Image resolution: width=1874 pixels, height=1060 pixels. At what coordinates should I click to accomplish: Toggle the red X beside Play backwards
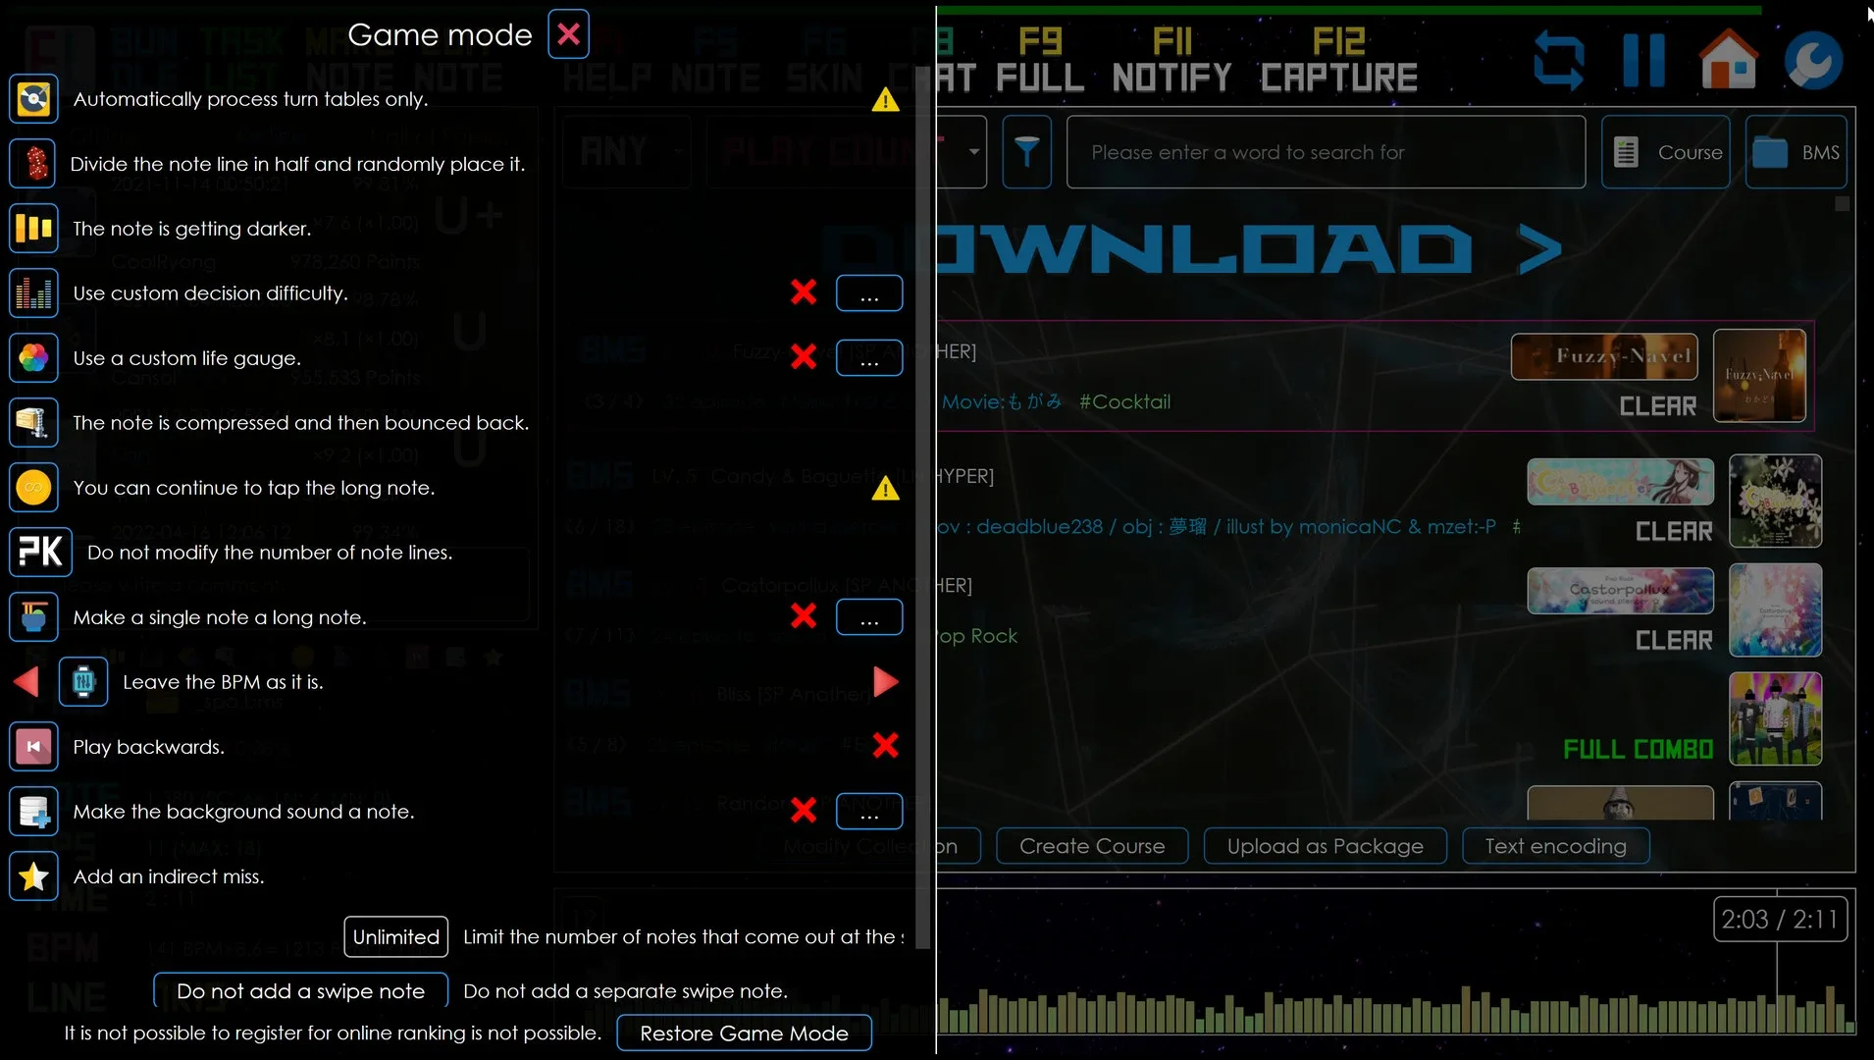[885, 746]
